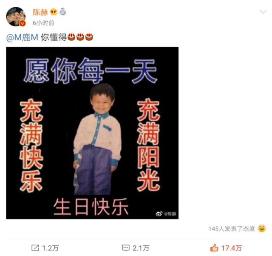Open comments via speech bubble icon
Viewport: 272px width, 256px height.
point(126,248)
